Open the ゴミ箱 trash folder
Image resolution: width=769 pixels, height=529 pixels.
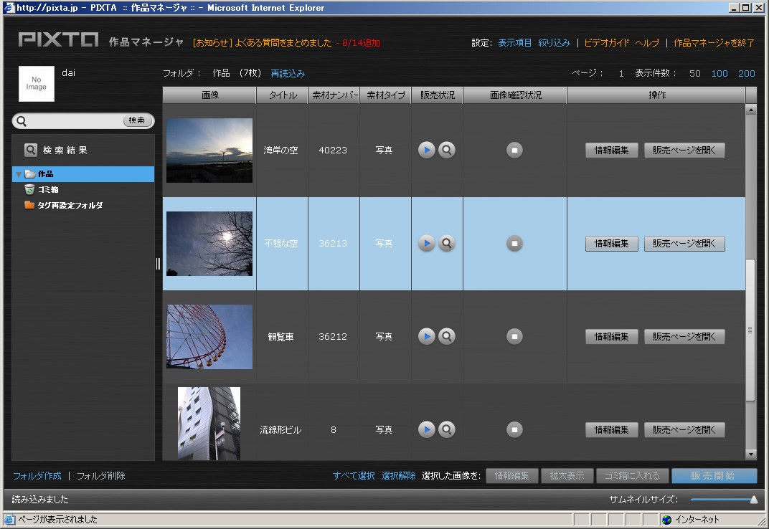[29, 189]
